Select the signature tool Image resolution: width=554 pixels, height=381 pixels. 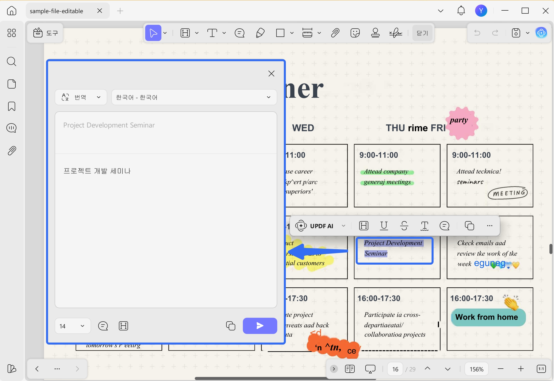(396, 33)
